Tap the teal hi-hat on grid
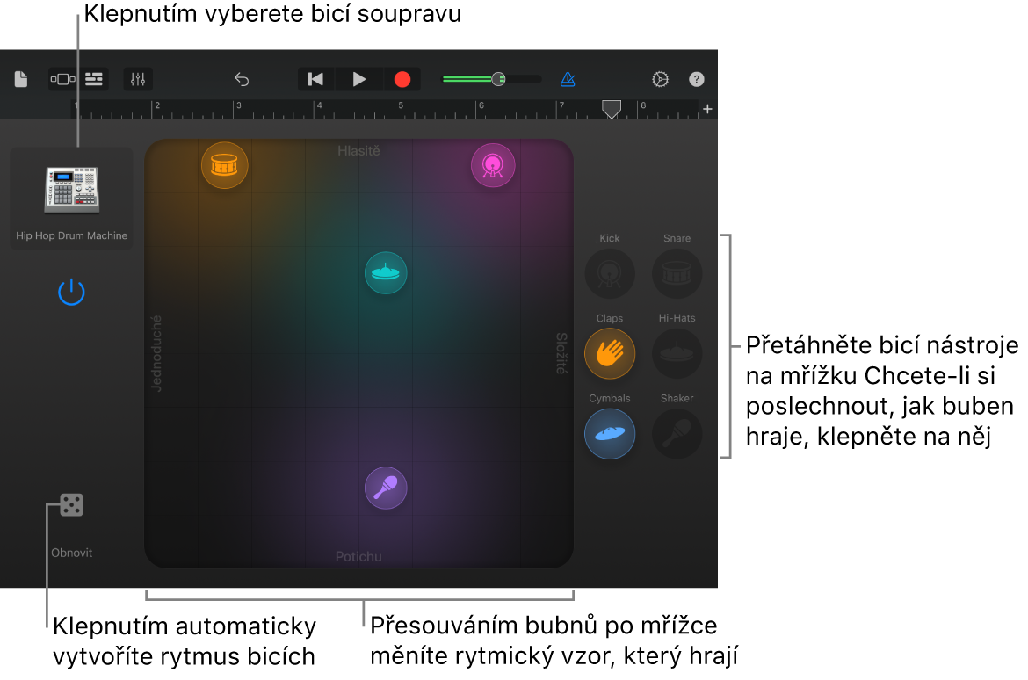This screenshot has height=680, width=1028. tap(386, 272)
